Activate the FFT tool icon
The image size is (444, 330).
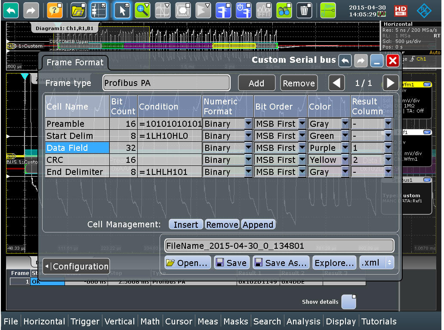(264, 10)
